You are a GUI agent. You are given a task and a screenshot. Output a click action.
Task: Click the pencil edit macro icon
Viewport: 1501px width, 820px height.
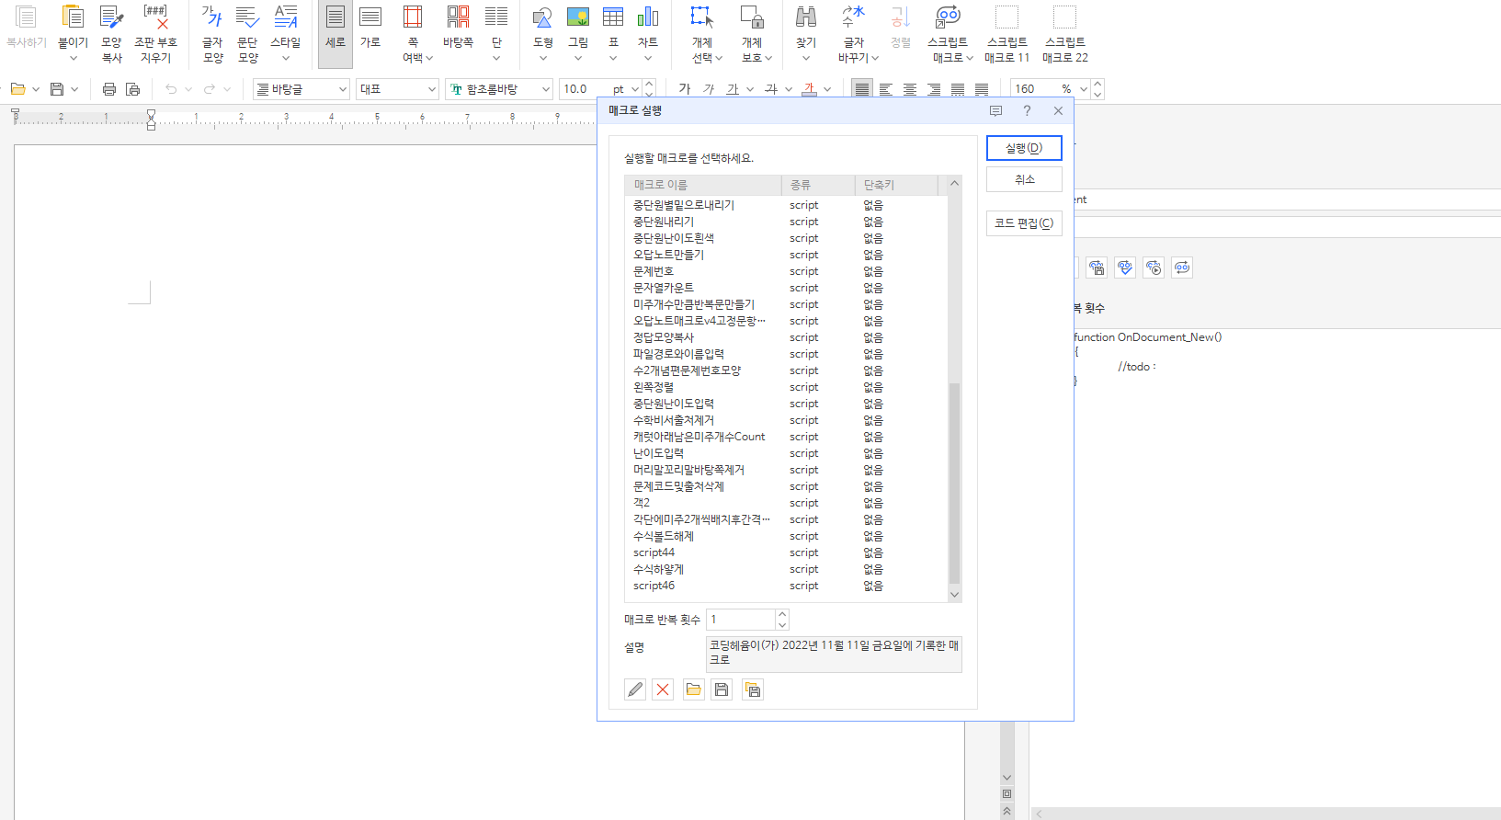tap(635, 689)
